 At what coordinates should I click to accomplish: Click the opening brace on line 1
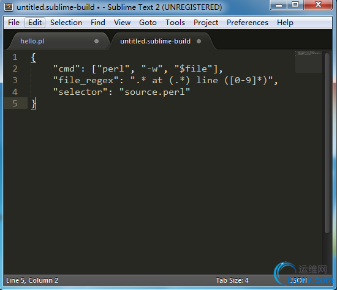tap(33, 58)
